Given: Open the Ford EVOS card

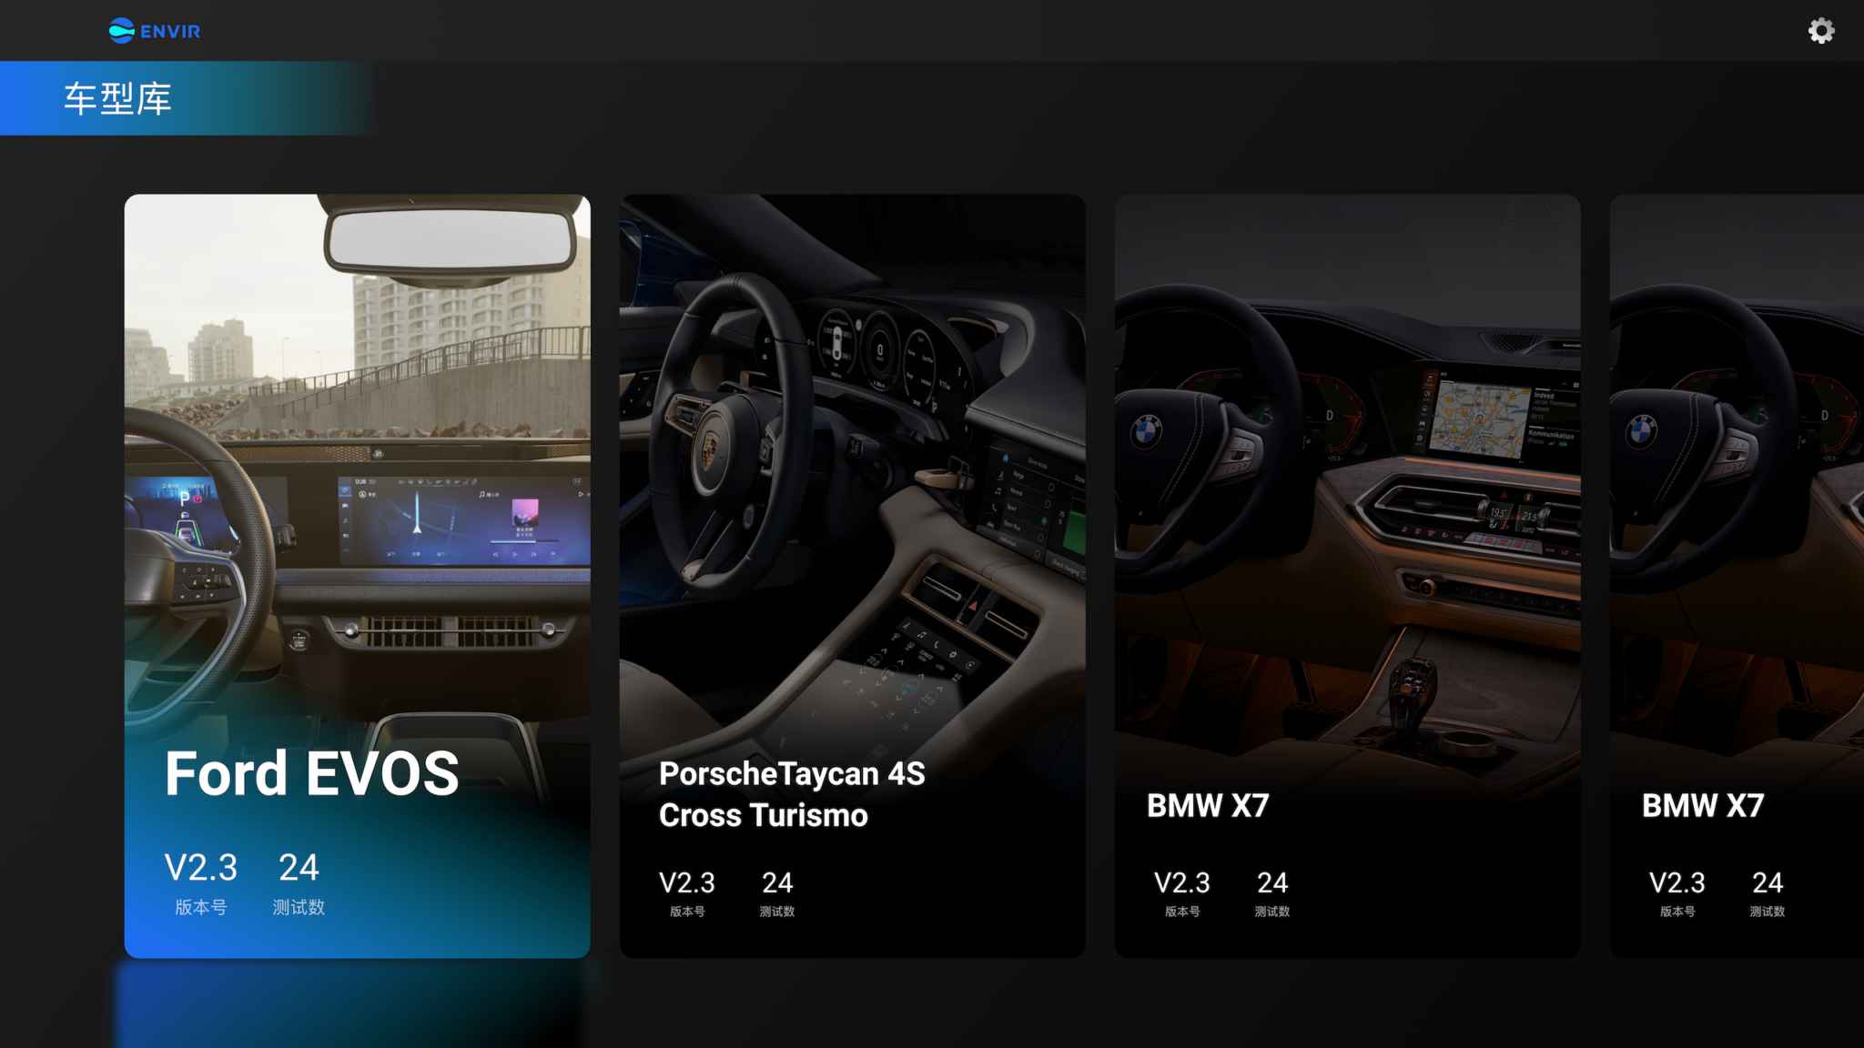Looking at the screenshot, I should click(357, 575).
